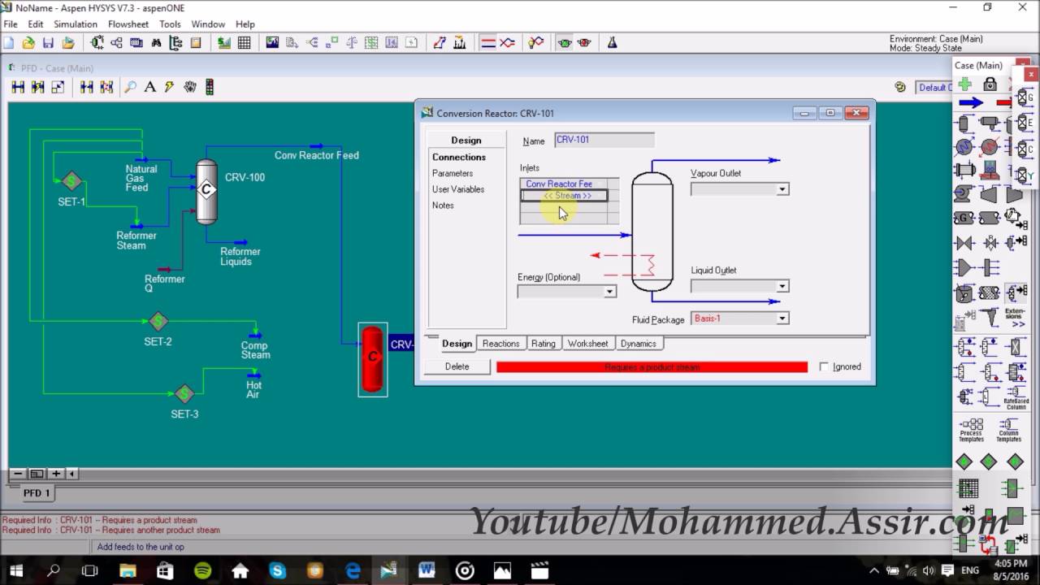Open the Default colour scheme dropdown on PFD
The height and width of the screenshot is (585, 1040).
[934, 87]
